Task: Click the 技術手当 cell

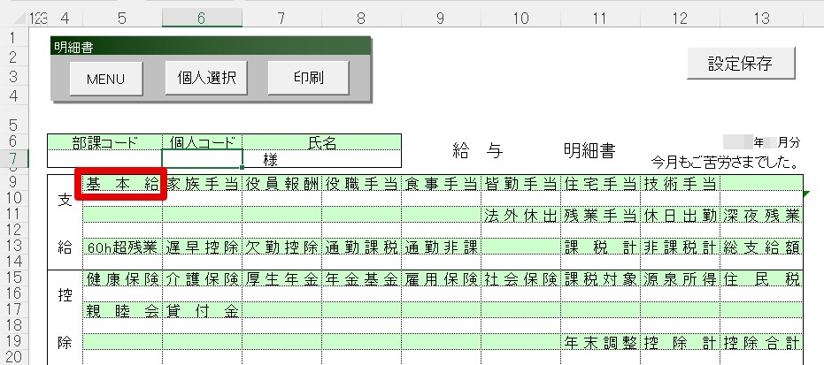Action: click(680, 184)
